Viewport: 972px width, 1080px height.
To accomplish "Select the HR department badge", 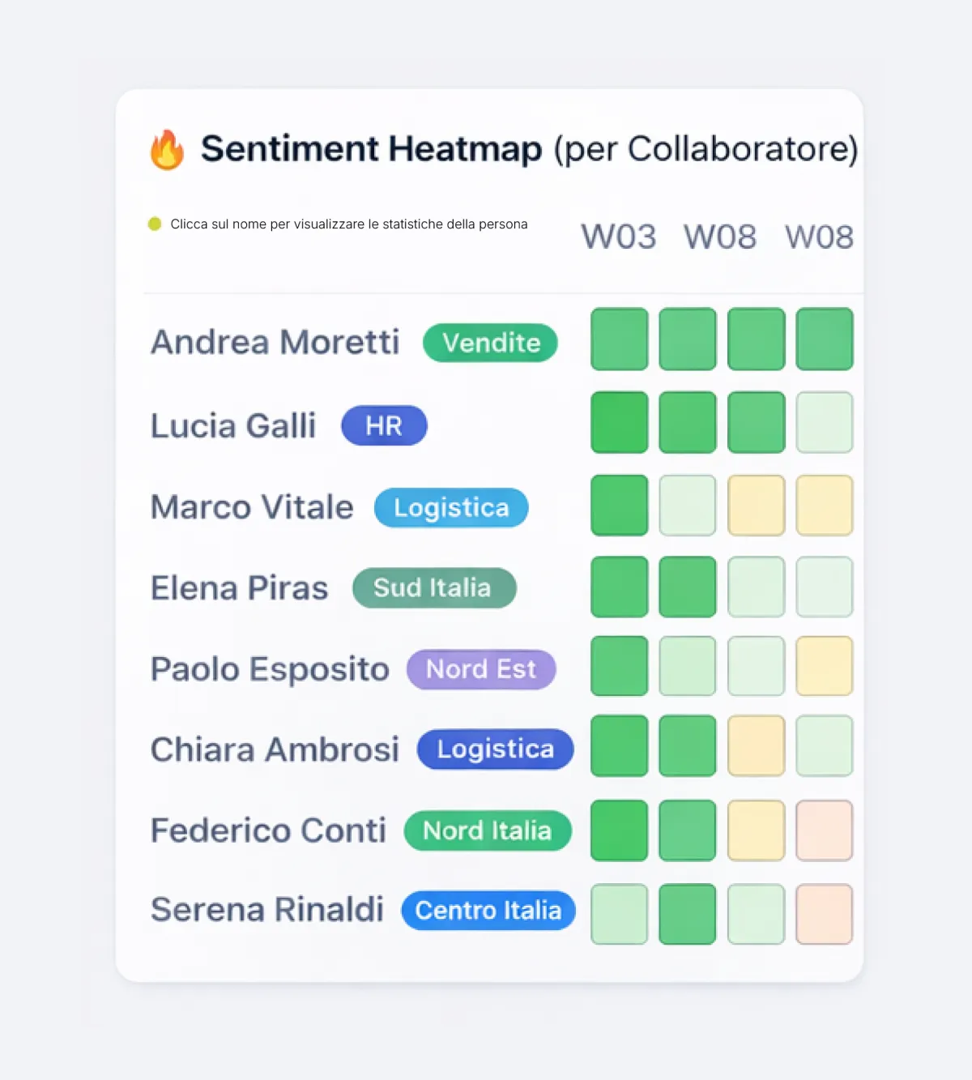I will point(384,425).
